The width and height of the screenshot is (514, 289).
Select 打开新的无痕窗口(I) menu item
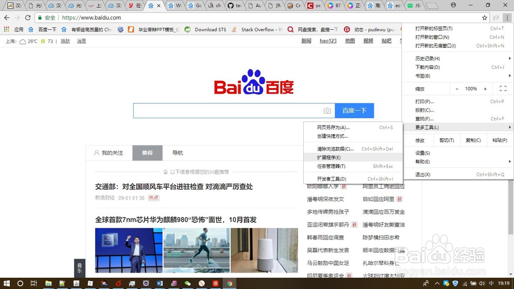[x=458, y=46]
